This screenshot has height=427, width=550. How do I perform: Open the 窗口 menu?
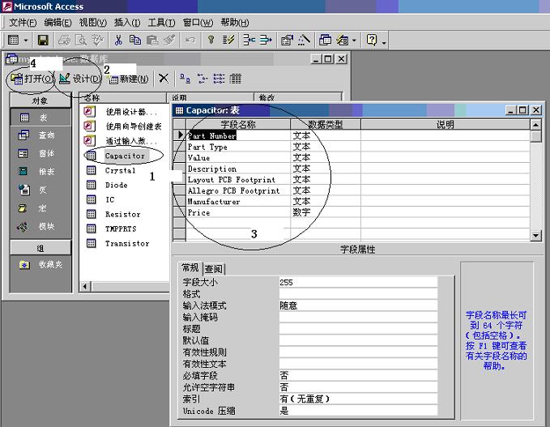pos(198,23)
